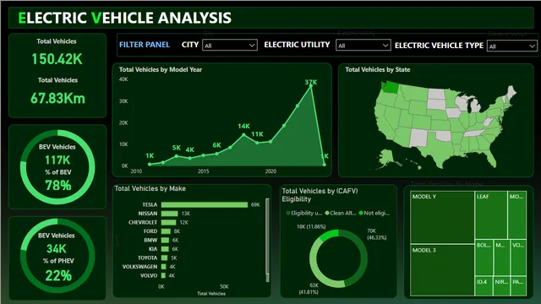Select the VOLKSWAGEN bar in Make chart
This screenshot has width=541, height=304.
[163, 267]
